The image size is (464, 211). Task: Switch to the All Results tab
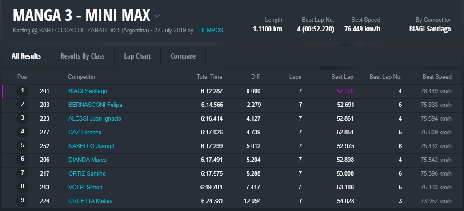click(x=26, y=56)
